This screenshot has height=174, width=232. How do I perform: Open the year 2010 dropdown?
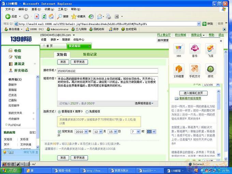coord(86,132)
